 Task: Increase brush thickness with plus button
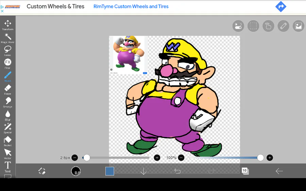[157, 157]
